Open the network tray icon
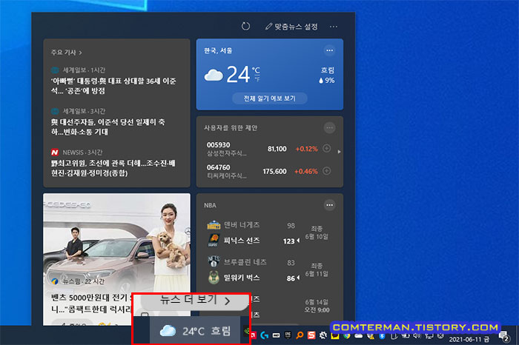 [429, 336]
